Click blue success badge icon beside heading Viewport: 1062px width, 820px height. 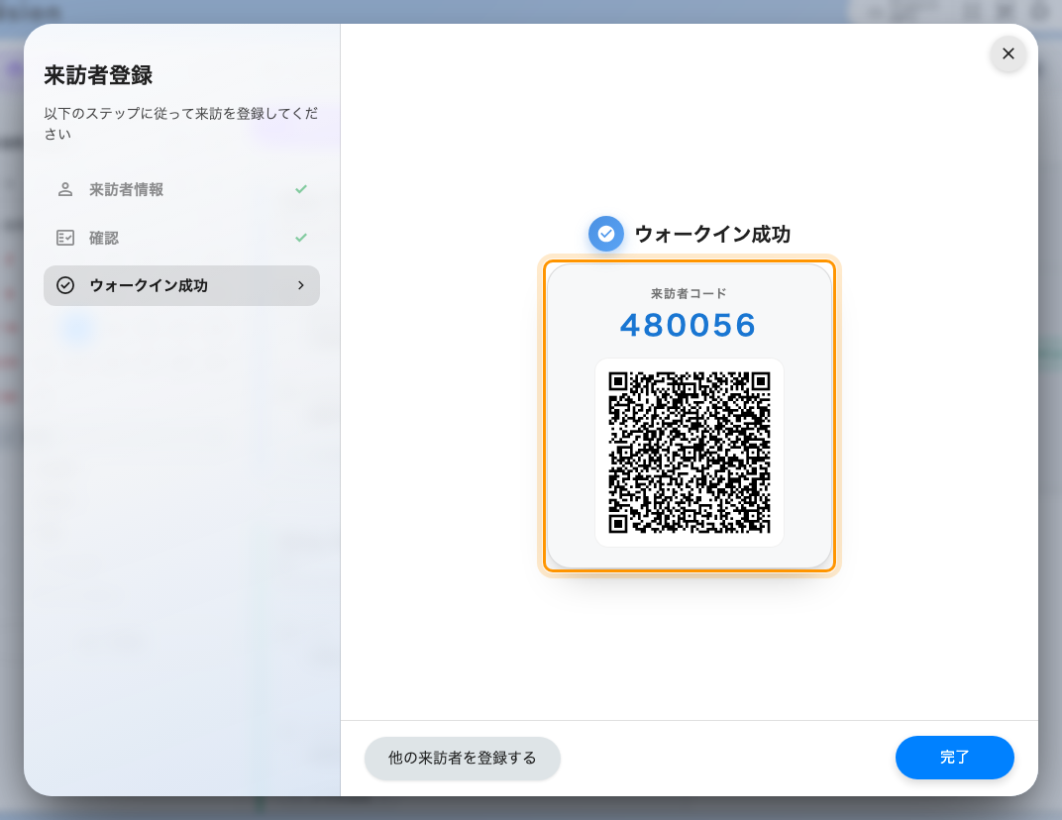pos(606,234)
